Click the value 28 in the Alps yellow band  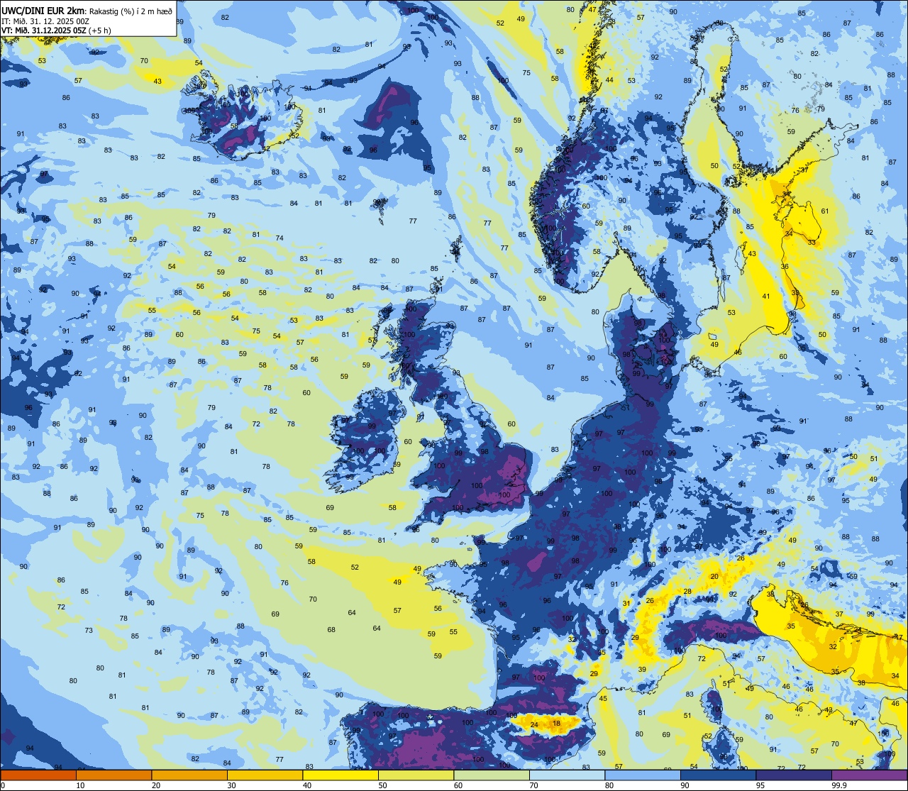(687, 592)
